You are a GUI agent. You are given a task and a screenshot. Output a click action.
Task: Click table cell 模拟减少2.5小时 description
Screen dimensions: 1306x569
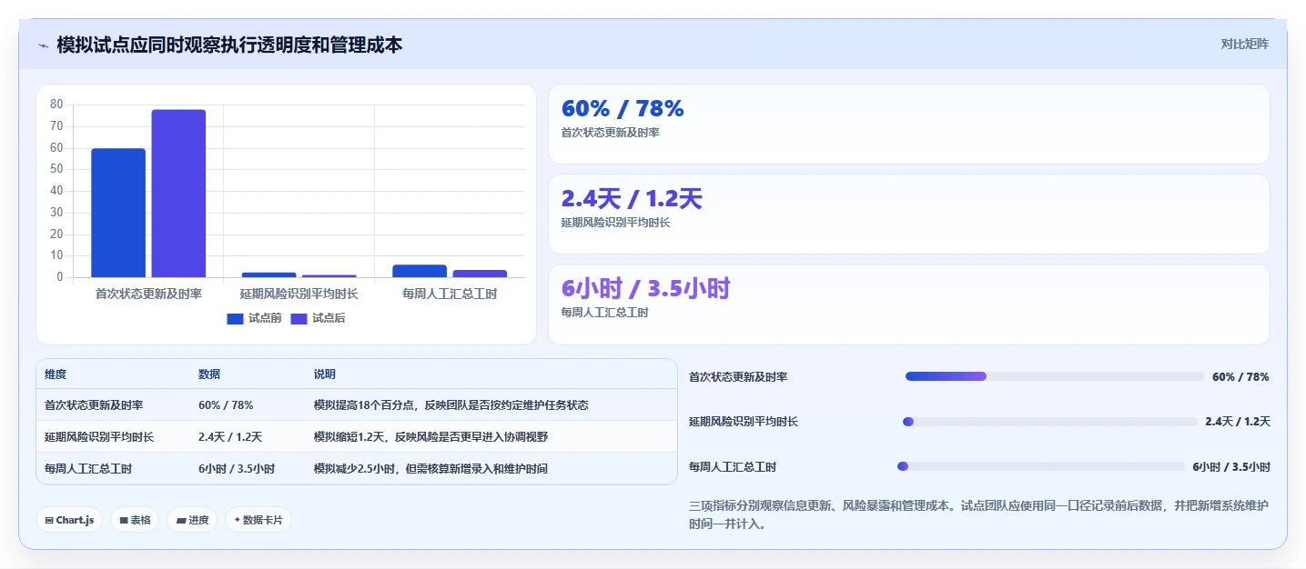tap(430, 468)
